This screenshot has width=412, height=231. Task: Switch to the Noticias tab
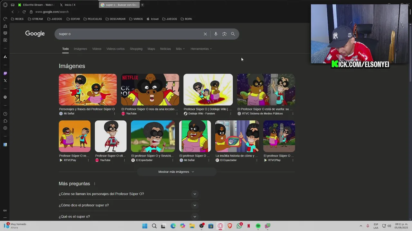point(165,49)
